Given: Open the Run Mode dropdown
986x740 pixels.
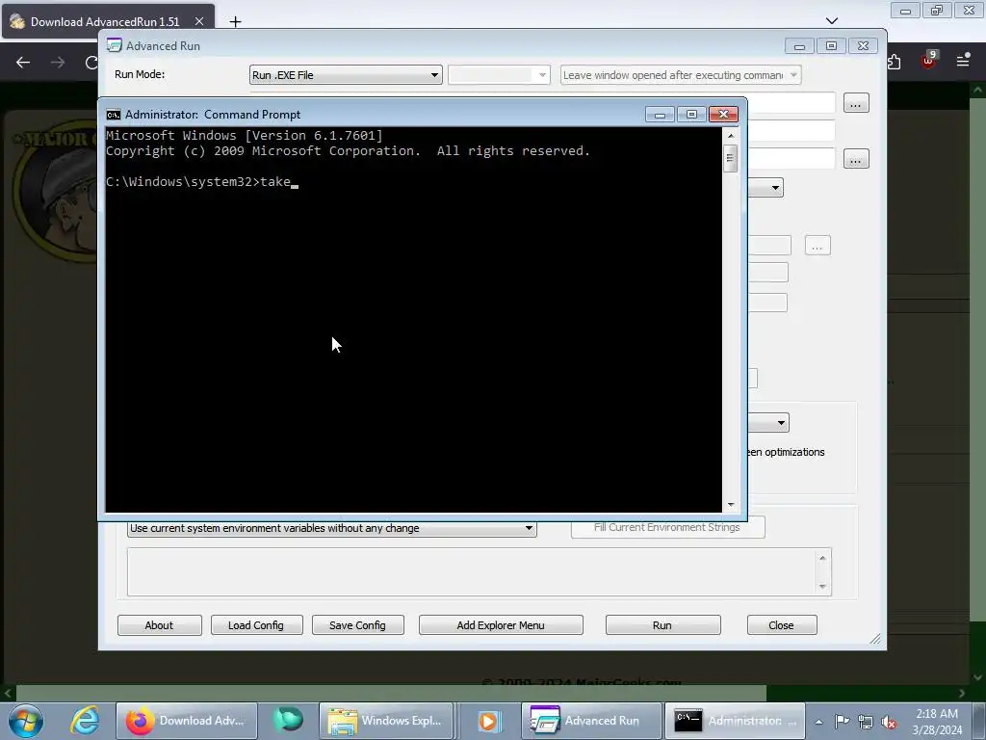Looking at the screenshot, I should point(346,75).
